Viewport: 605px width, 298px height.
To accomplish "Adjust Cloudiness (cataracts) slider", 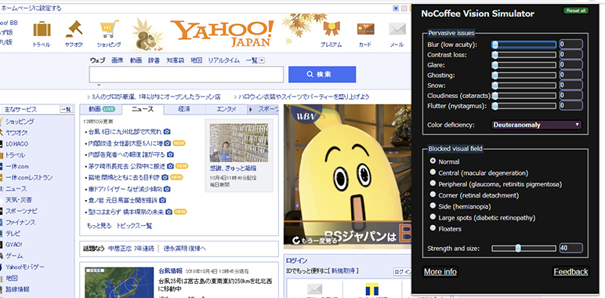I will point(524,96).
